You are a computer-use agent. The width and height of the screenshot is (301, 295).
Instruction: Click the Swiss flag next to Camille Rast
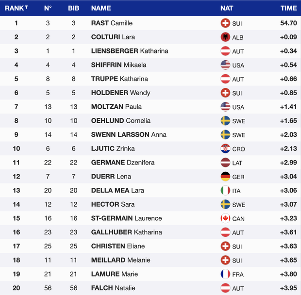(x=225, y=23)
